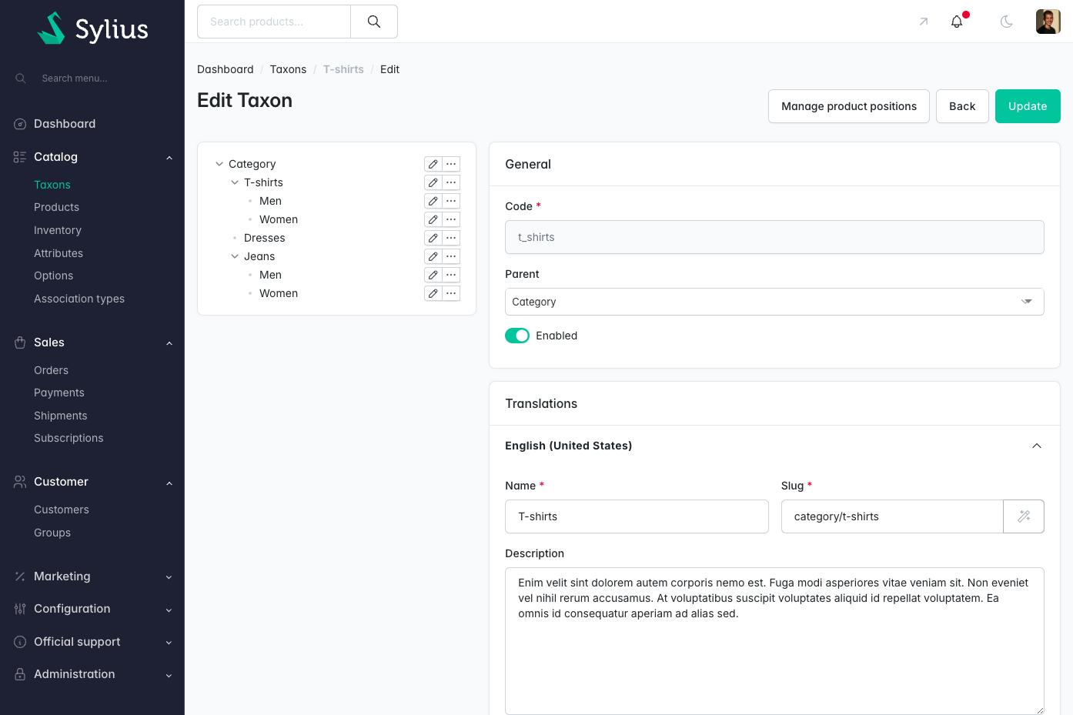Generate slug with the magic wand icon
Screen dimensions: 1073x715
pyautogui.click(x=1024, y=516)
